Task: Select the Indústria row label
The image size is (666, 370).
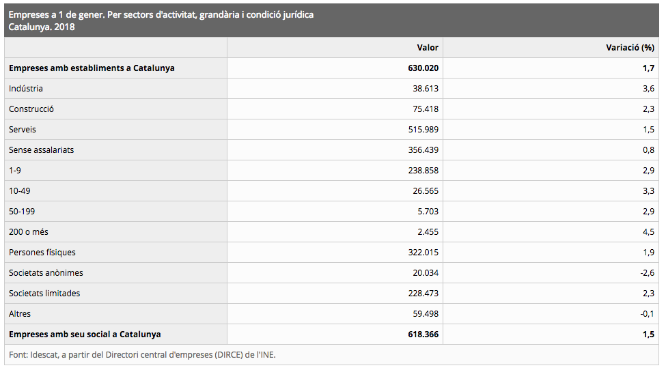Action: point(26,89)
